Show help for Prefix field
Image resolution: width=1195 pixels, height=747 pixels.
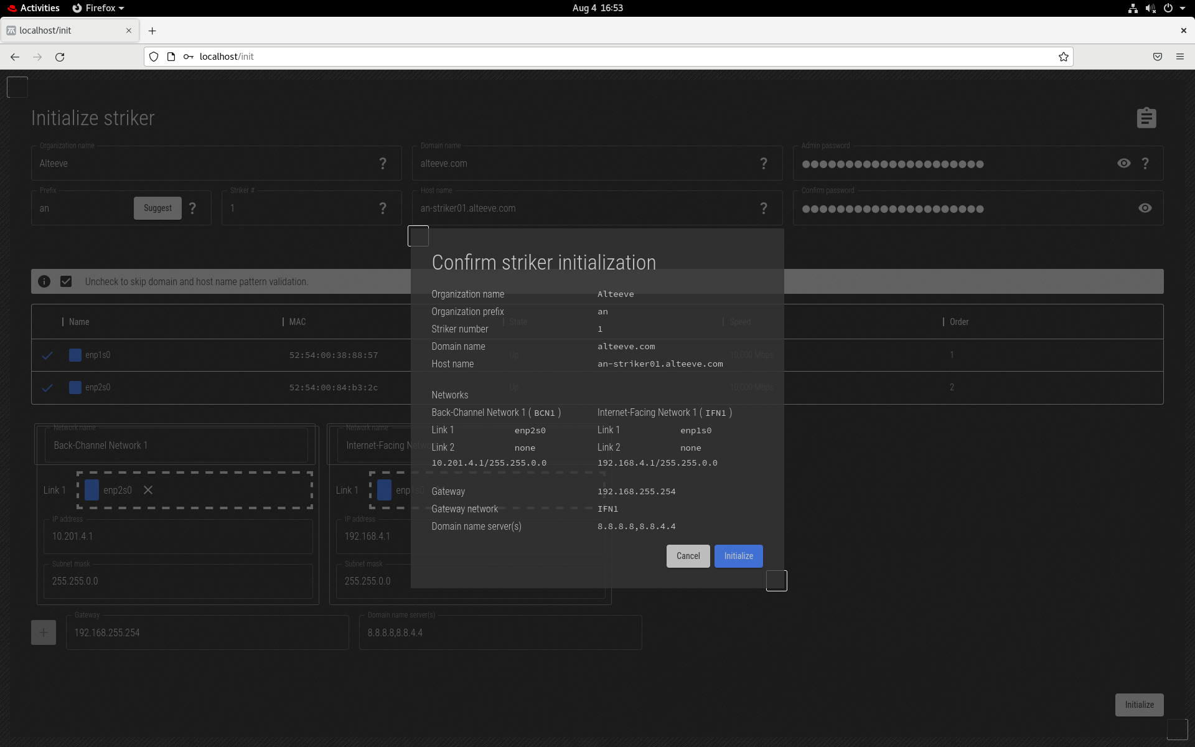[192, 208]
